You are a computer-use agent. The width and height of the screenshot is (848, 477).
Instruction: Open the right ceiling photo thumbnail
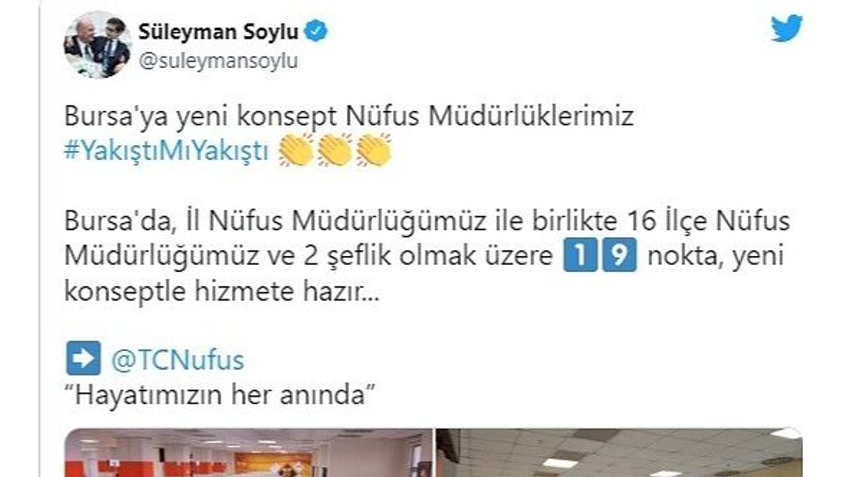pyautogui.click(x=619, y=452)
